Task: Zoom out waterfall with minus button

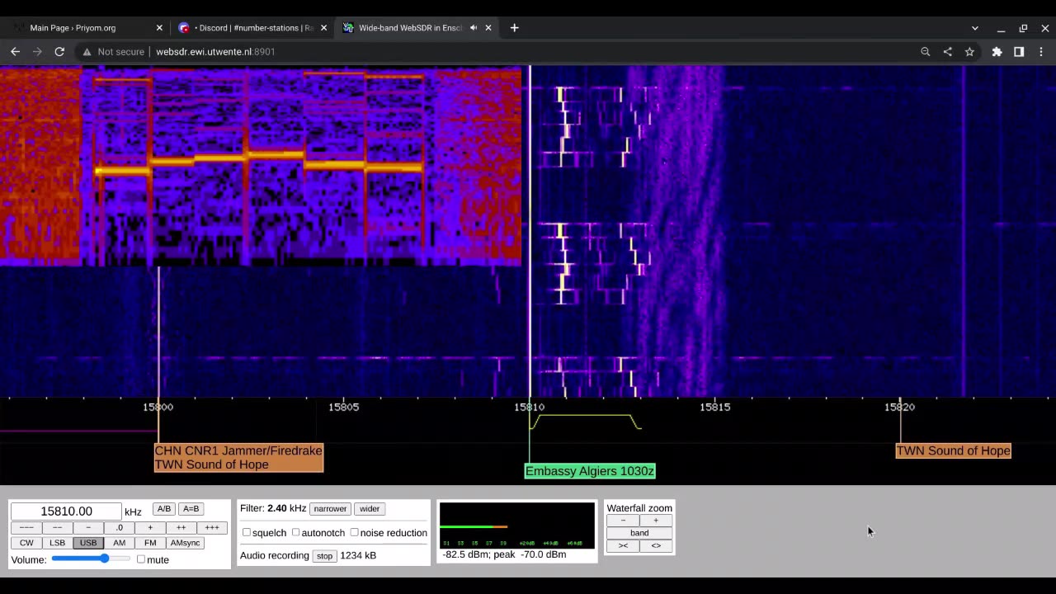Action: 623,521
